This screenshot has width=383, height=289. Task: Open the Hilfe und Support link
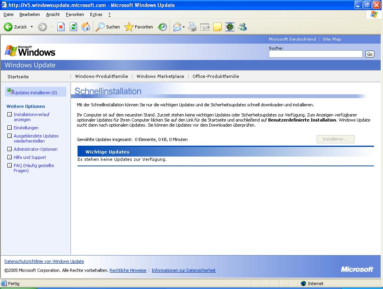30,157
